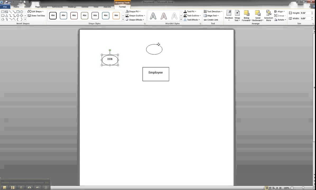Screen dimensions: 316x190
Task: Open the Align objects dropdown
Action: coord(279,11)
